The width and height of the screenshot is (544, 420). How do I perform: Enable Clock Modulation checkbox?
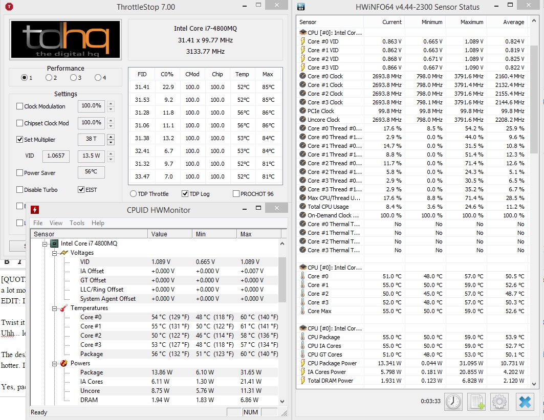pos(20,106)
